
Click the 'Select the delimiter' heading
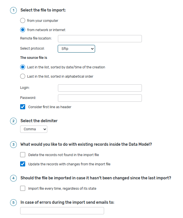tap(39, 121)
